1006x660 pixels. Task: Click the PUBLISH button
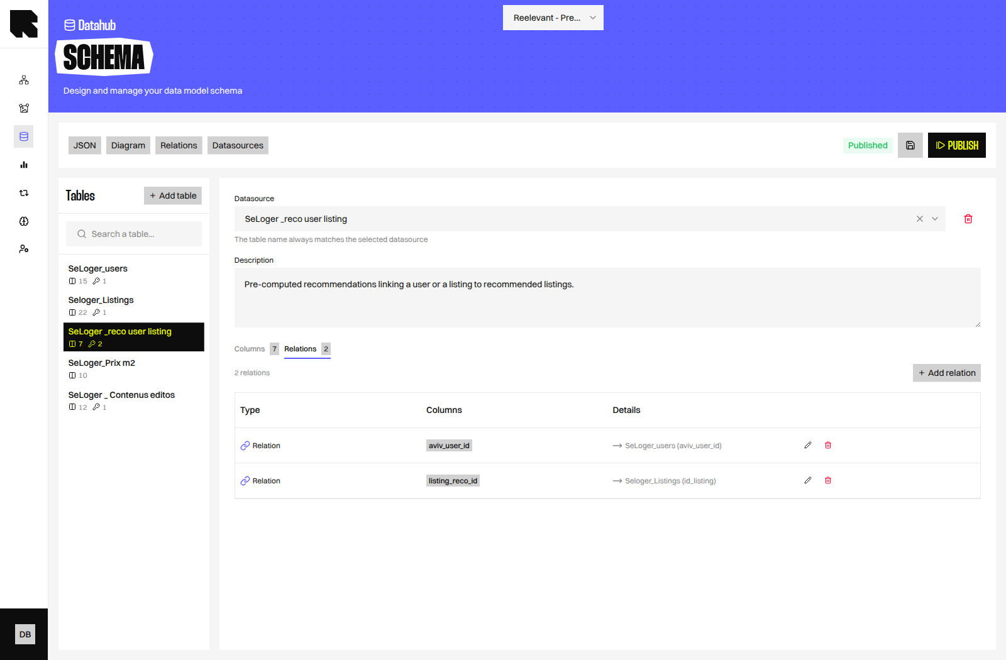coord(957,145)
